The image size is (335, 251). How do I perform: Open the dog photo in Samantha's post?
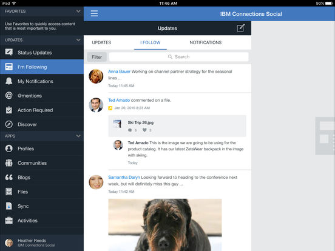tap(165, 225)
